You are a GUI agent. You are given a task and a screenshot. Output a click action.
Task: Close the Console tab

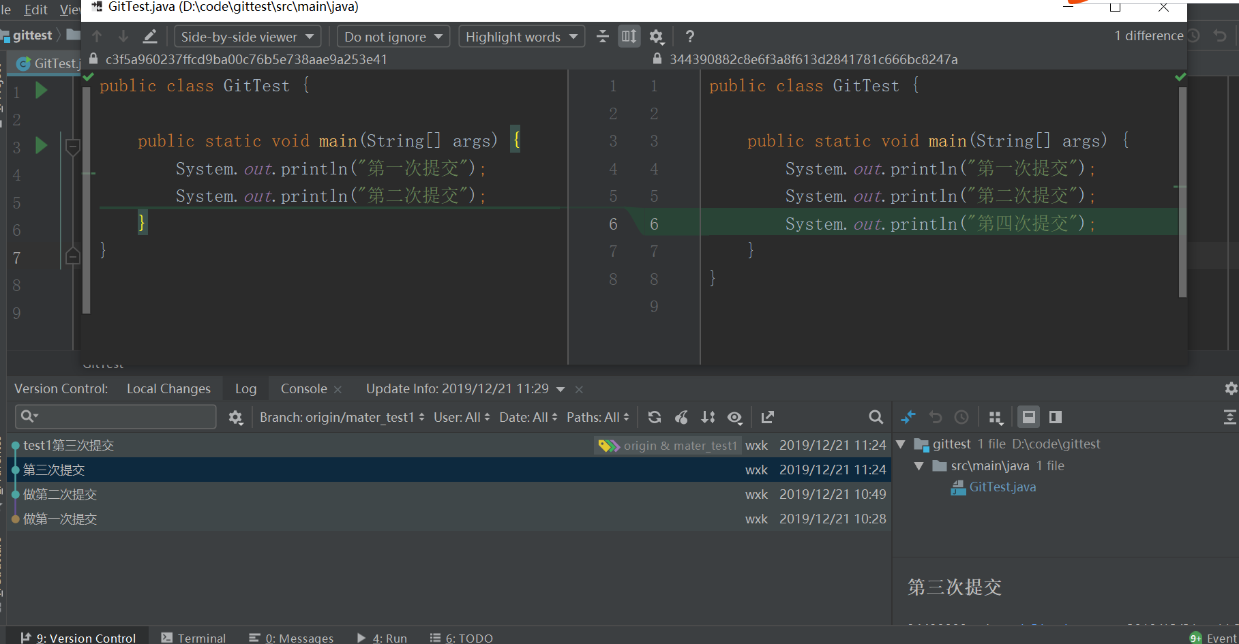point(338,389)
